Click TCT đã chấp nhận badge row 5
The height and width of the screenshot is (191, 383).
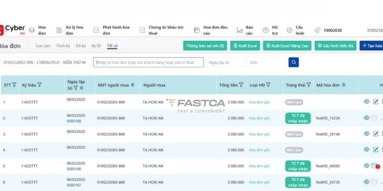pyautogui.click(x=298, y=166)
